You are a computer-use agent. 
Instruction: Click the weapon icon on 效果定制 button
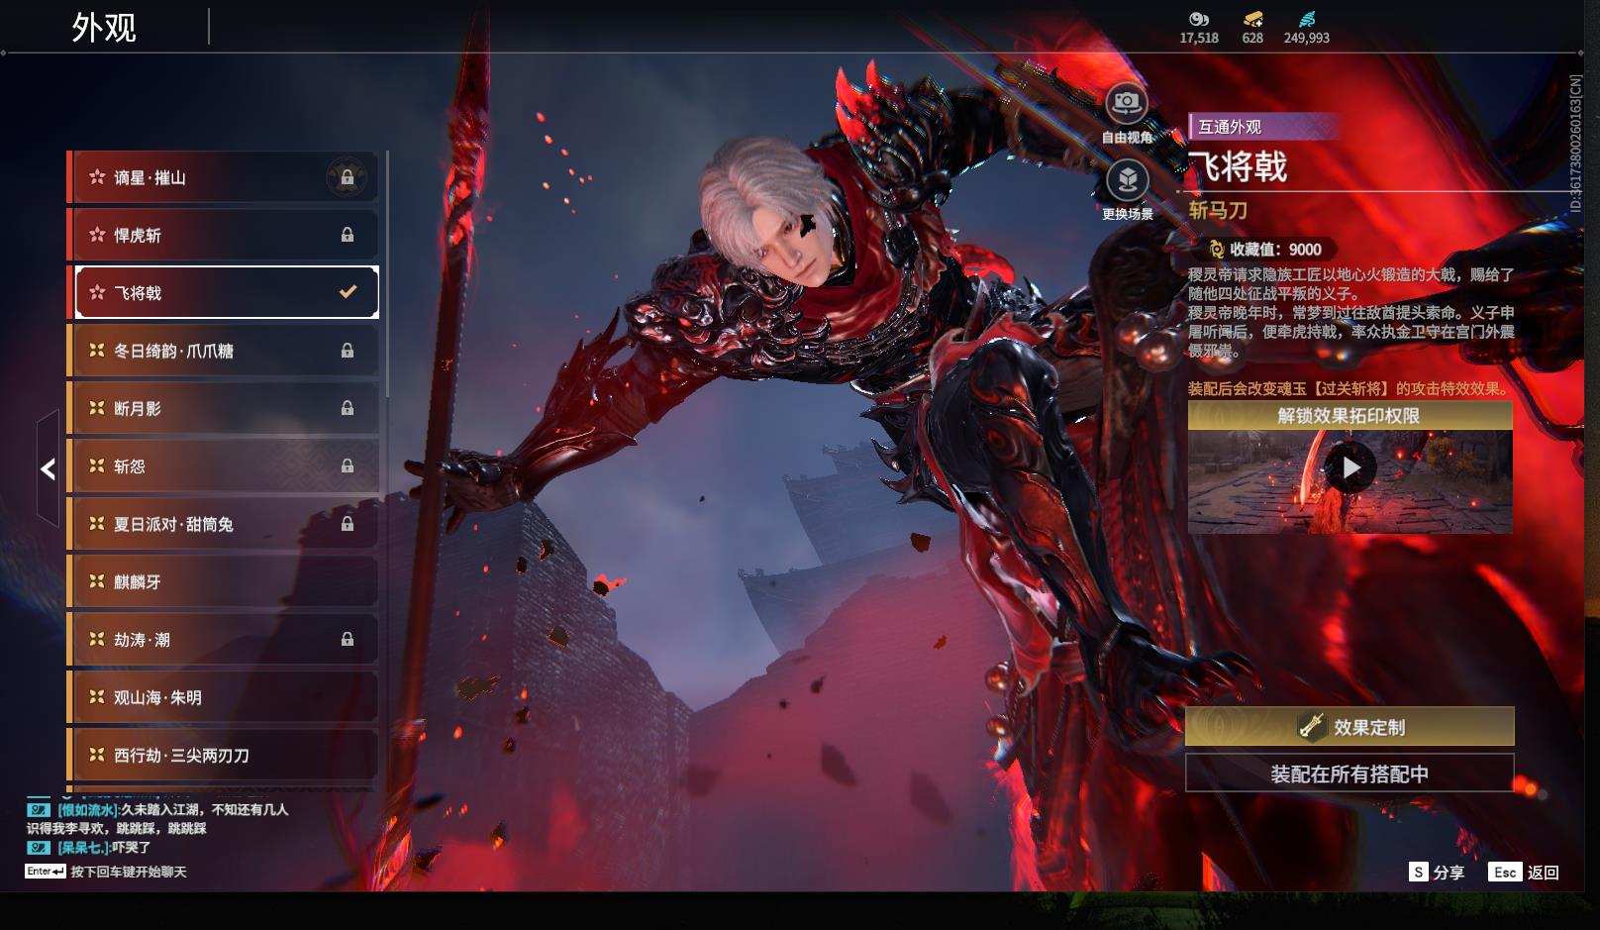pyautogui.click(x=1312, y=727)
